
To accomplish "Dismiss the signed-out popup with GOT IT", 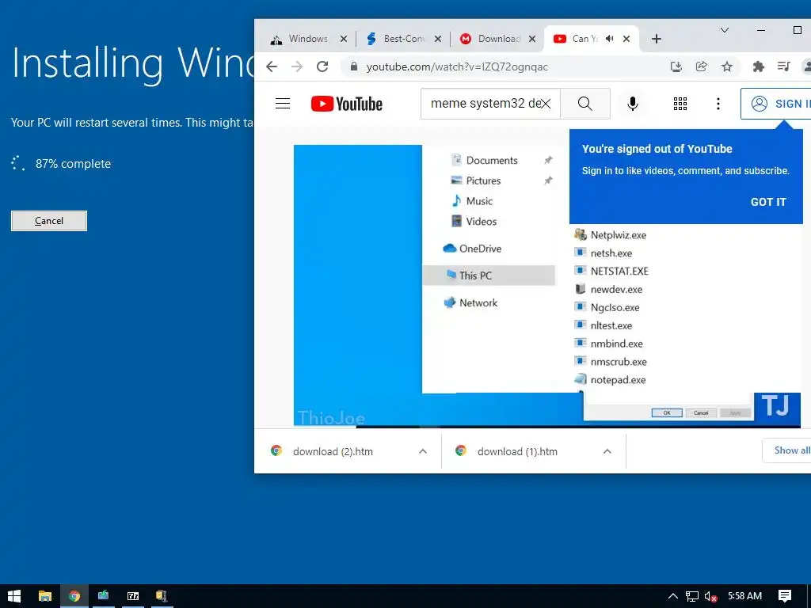I will [x=768, y=202].
